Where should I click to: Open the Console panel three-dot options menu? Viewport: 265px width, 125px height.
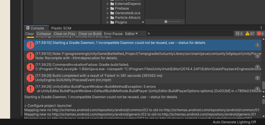pos(261,28)
